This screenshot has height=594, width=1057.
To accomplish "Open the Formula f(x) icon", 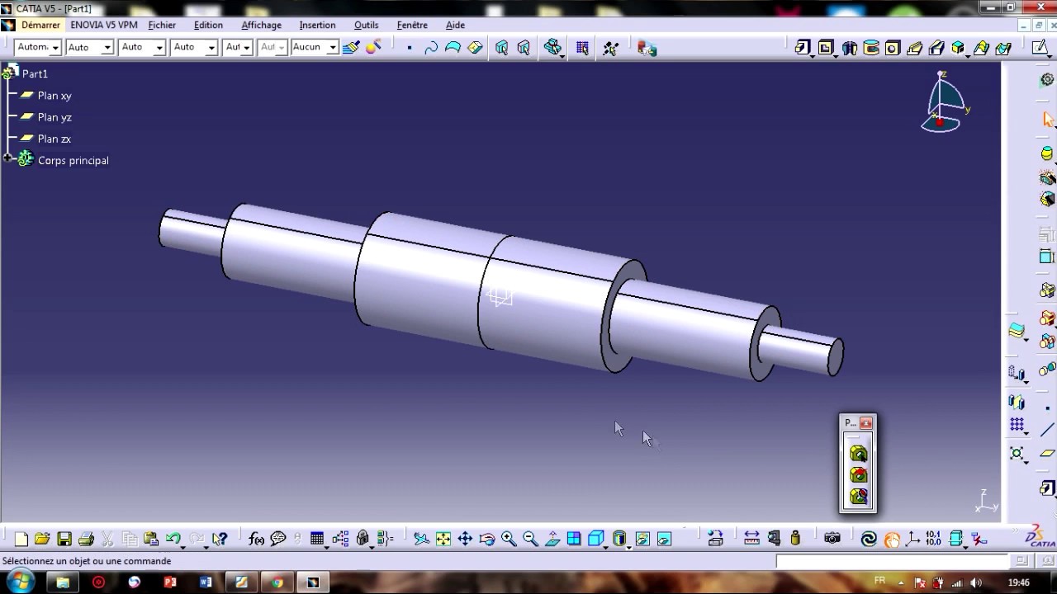I will (256, 539).
